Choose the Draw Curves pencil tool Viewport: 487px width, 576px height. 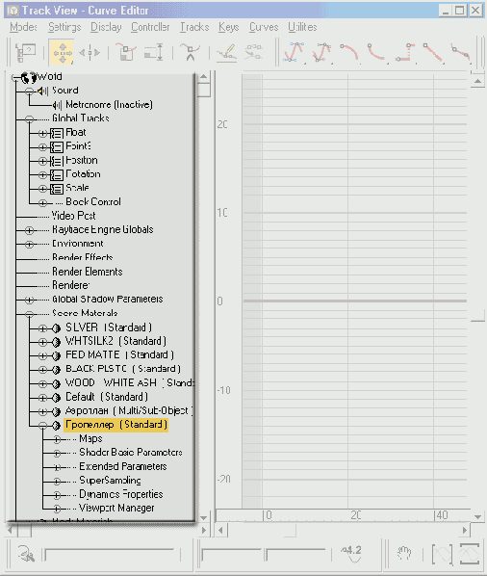[x=227, y=52]
